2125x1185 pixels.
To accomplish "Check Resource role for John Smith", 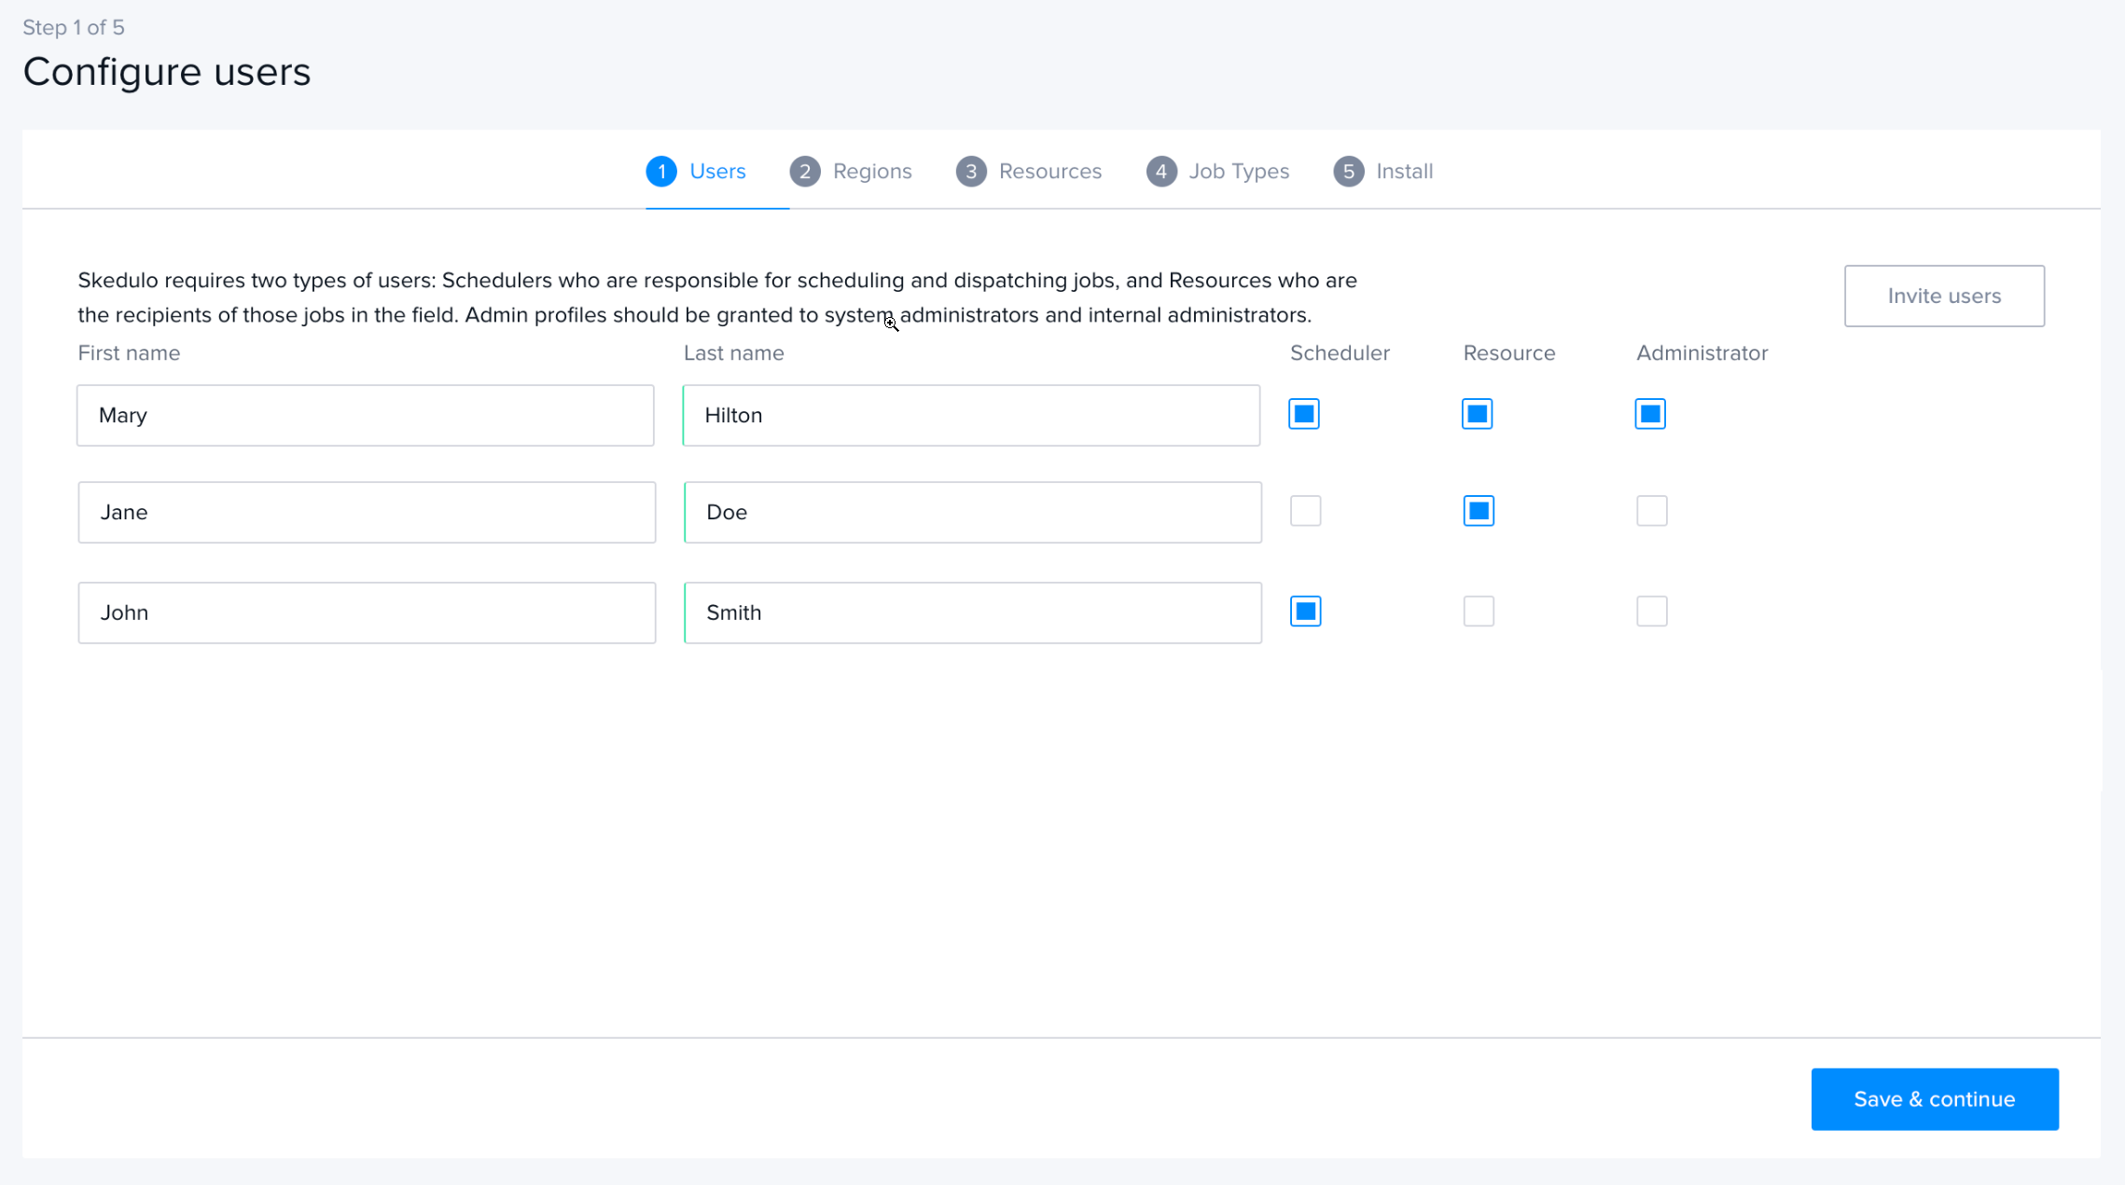I will 1479,611.
